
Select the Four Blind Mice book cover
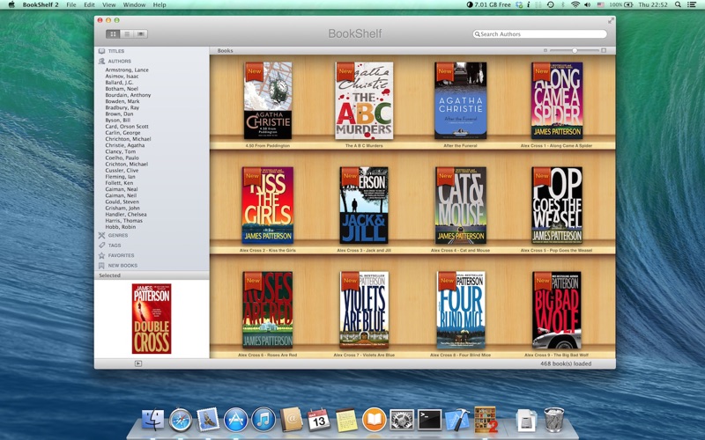tap(460, 310)
